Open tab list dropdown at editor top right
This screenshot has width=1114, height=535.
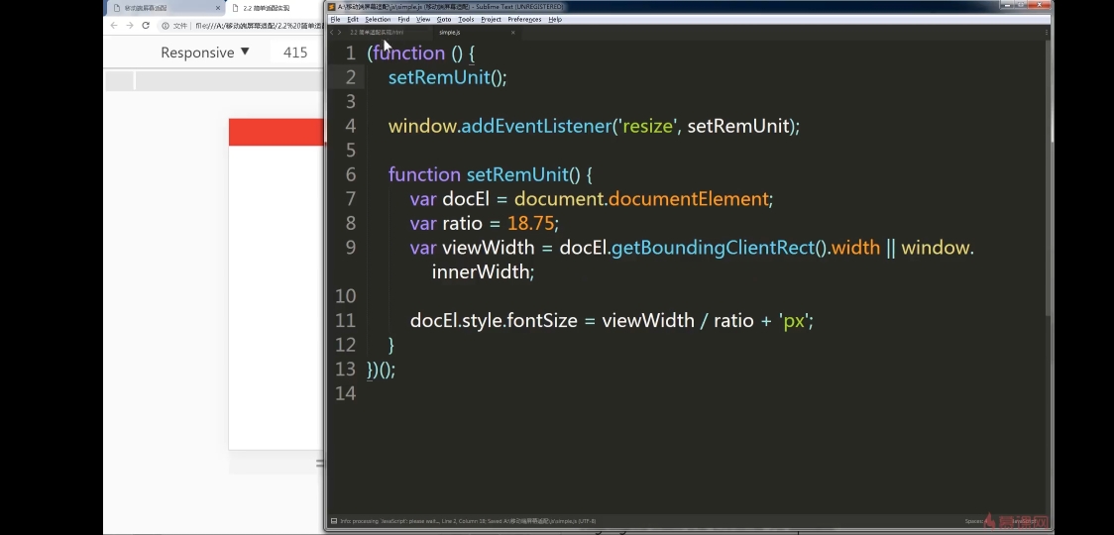[x=1048, y=32]
